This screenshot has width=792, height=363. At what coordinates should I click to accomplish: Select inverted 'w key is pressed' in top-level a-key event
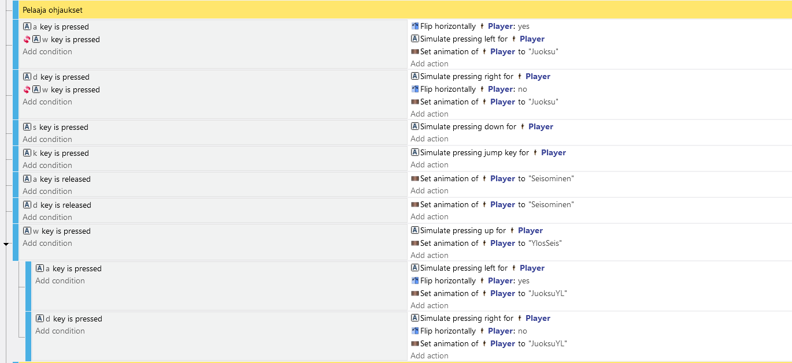point(61,39)
